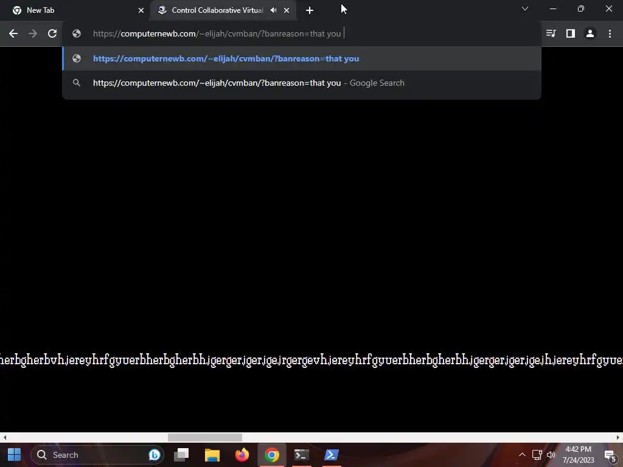Close the Control Collaborative Virtual tab

(x=287, y=10)
